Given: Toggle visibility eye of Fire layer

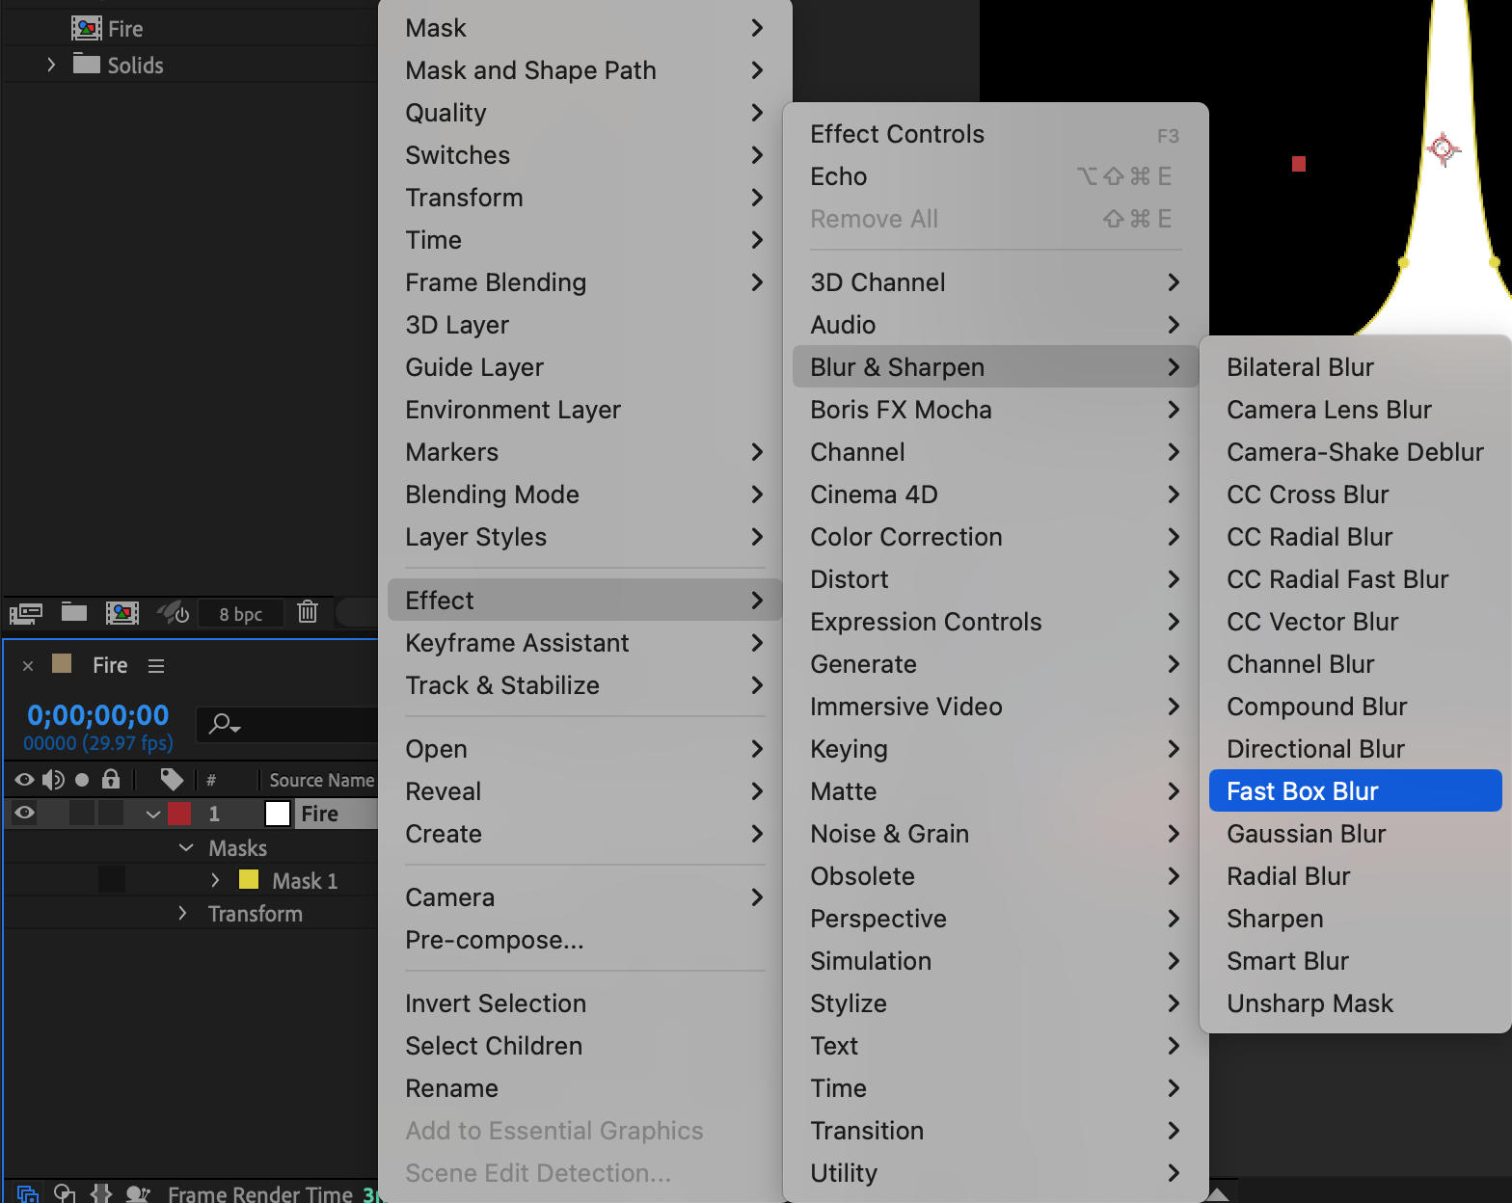Looking at the screenshot, I should (25, 814).
